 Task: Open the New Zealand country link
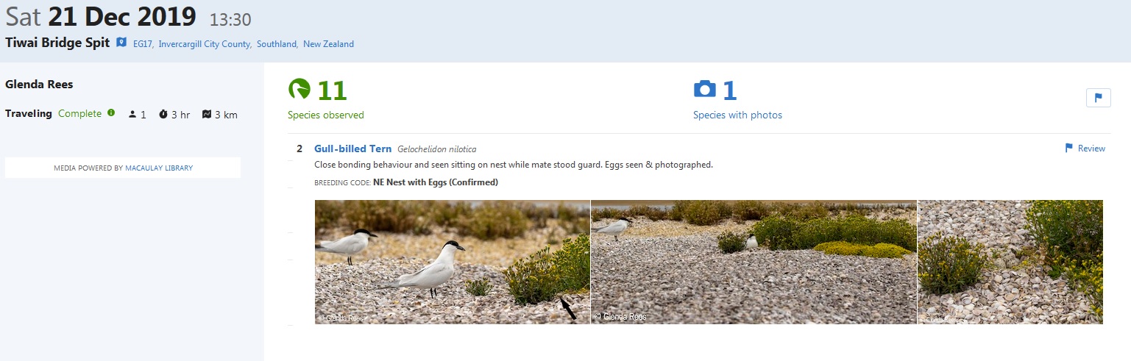[328, 44]
